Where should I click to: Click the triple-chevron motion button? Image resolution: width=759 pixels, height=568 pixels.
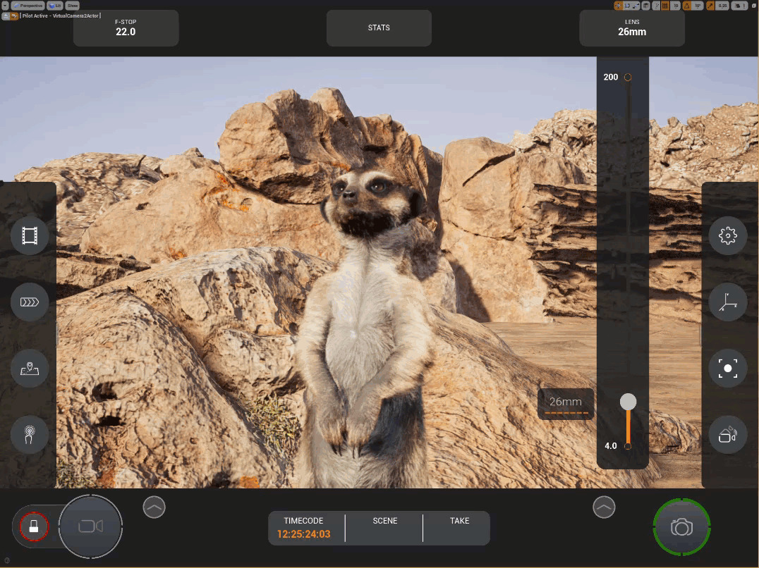click(30, 302)
